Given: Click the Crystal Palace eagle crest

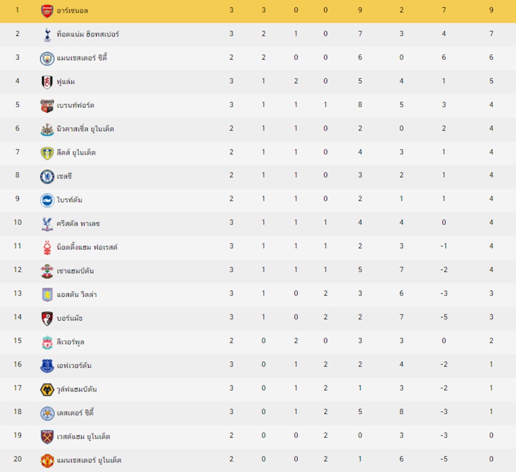Looking at the screenshot, I should coord(47,224).
